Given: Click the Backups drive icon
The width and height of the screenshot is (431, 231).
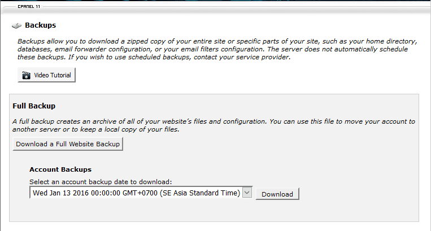Looking at the screenshot, I should 17,26.
